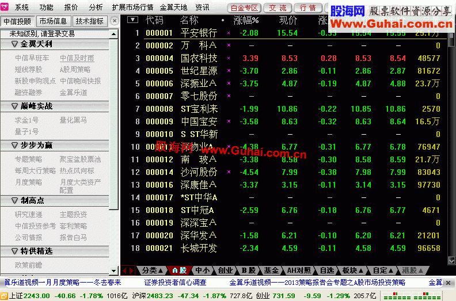456x301 pixels.
Task: Open 中信早班车 link
Action: tap(32, 58)
